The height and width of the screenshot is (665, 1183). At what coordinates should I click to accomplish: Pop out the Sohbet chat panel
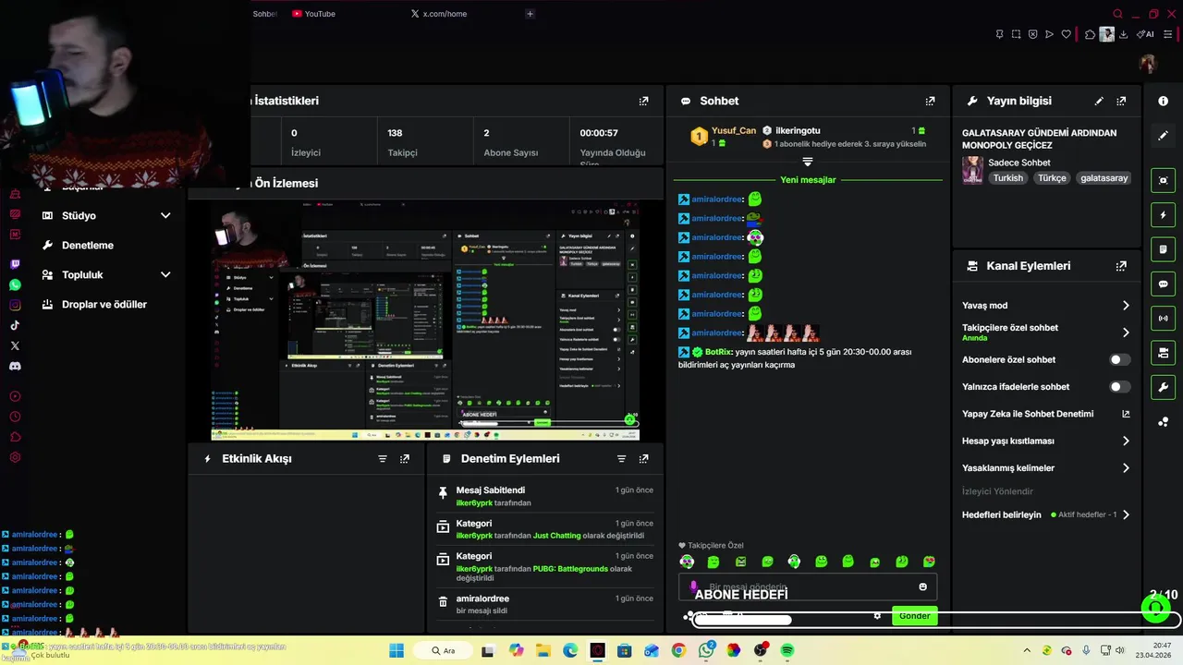(x=930, y=101)
